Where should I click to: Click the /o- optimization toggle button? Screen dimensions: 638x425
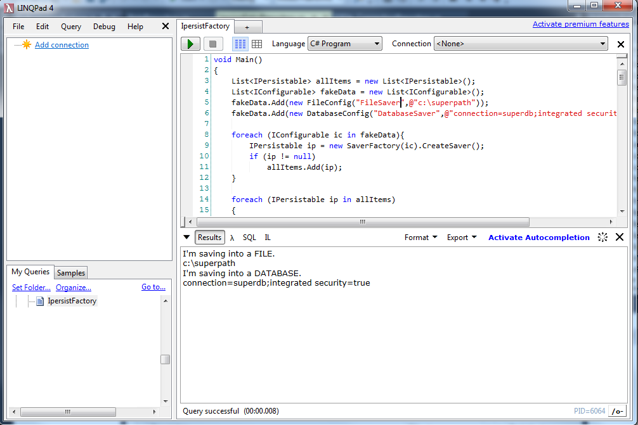pyautogui.click(x=618, y=411)
